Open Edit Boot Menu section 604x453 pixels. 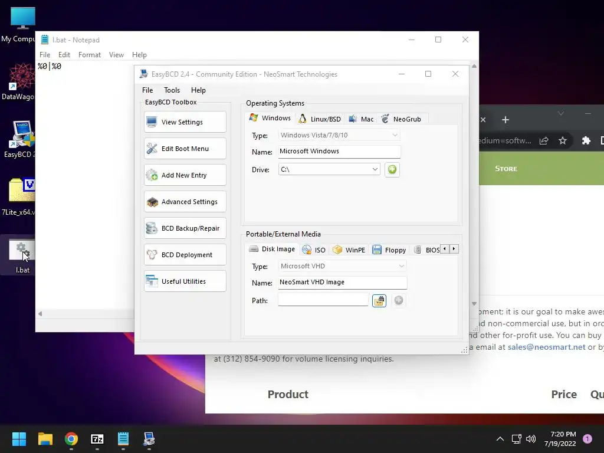[x=185, y=149]
